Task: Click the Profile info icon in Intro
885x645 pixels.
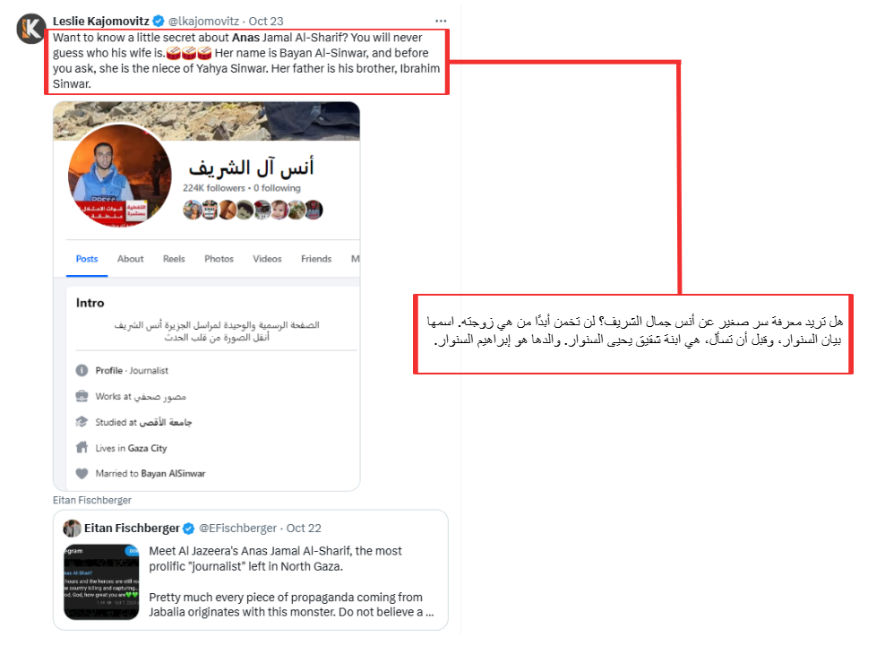Action: click(x=82, y=370)
